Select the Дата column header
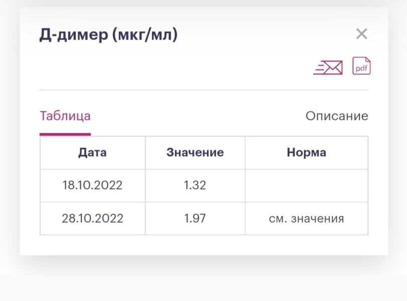 pos(92,153)
